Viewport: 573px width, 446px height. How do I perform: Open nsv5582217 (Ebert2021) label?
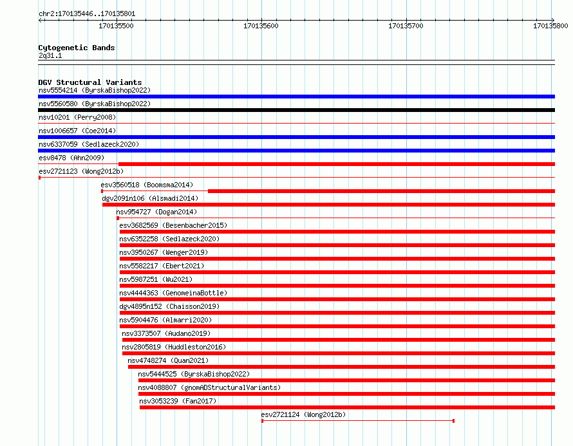coord(162,266)
